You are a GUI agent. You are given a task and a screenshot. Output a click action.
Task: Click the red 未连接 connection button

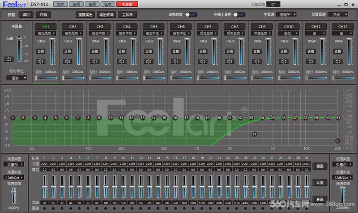[x=127, y=4]
